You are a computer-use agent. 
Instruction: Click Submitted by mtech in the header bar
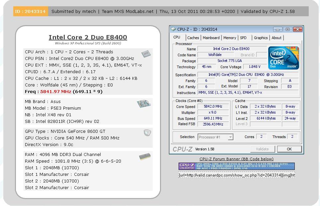(x=74, y=11)
